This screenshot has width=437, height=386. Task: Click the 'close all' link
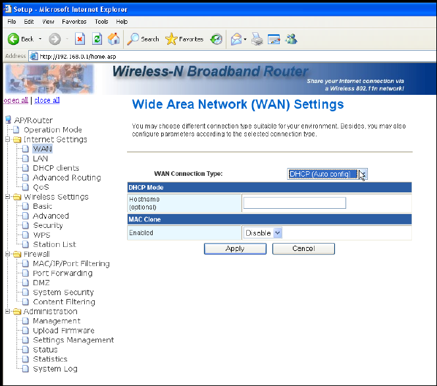coord(47,100)
